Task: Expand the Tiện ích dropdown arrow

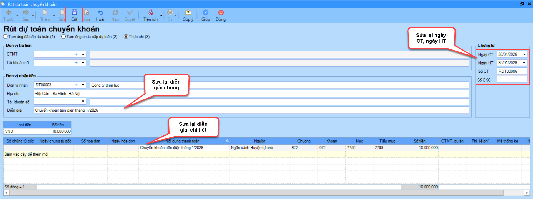Action: pos(161,16)
